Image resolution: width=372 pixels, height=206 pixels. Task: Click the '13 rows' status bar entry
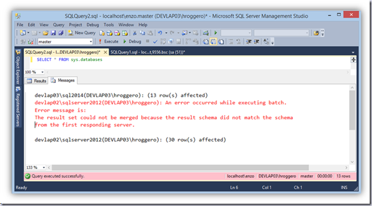click(x=343, y=176)
